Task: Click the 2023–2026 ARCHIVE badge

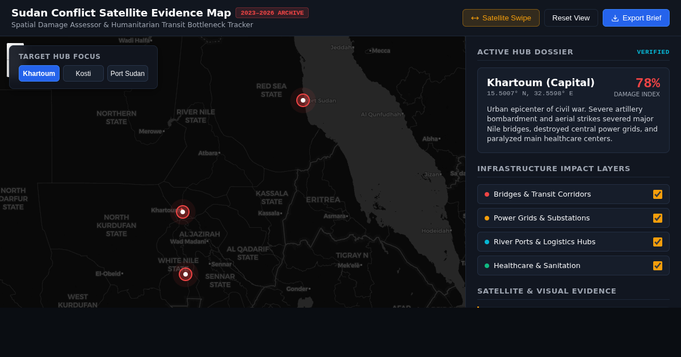Action: click(x=272, y=12)
